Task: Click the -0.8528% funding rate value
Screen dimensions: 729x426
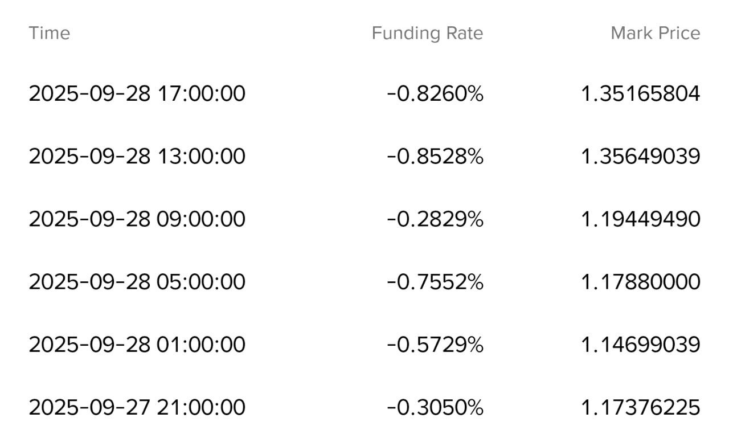Action: (435, 156)
